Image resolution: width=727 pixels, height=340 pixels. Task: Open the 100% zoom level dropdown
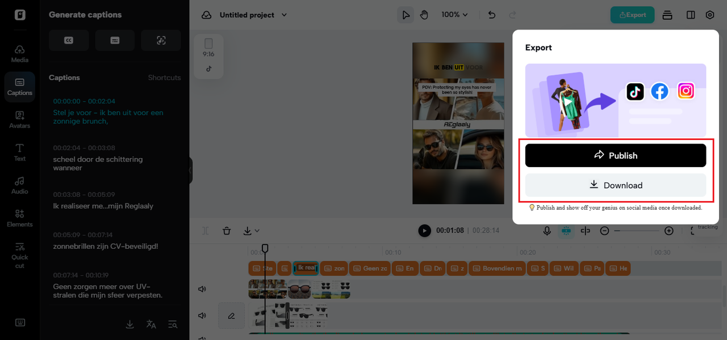(x=454, y=15)
